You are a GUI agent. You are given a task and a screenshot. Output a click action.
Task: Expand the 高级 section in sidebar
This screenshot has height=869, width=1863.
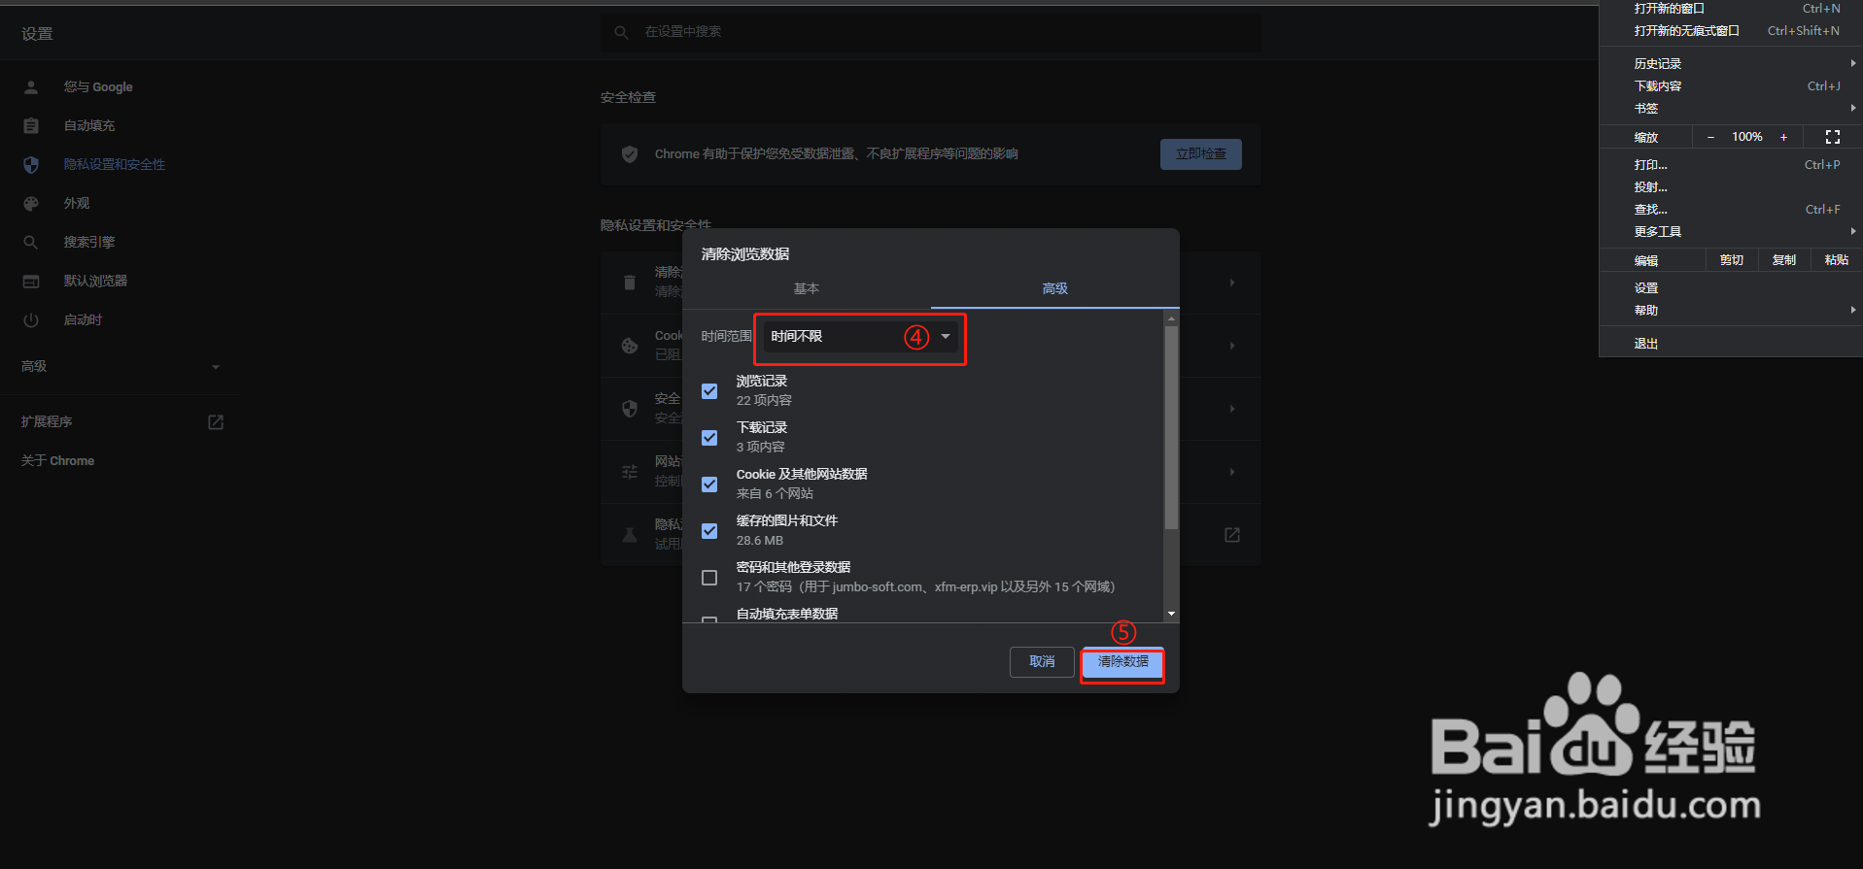tap(121, 367)
